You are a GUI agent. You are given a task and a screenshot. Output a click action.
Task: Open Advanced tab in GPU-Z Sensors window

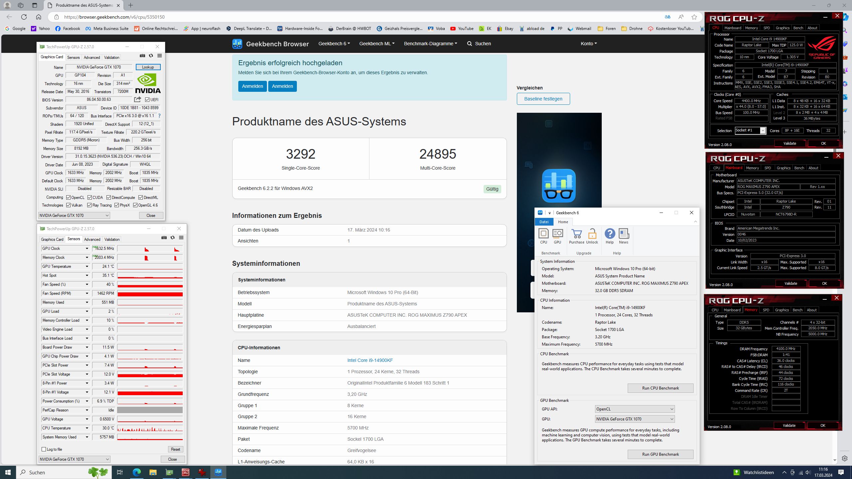point(92,239)
